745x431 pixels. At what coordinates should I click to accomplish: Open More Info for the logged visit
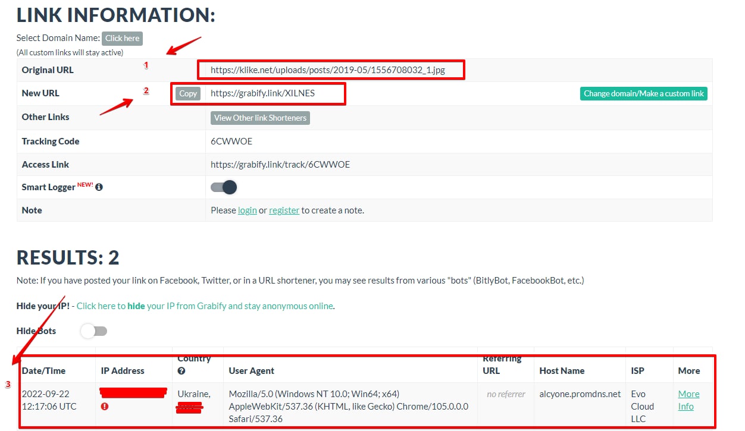(688, 400)
